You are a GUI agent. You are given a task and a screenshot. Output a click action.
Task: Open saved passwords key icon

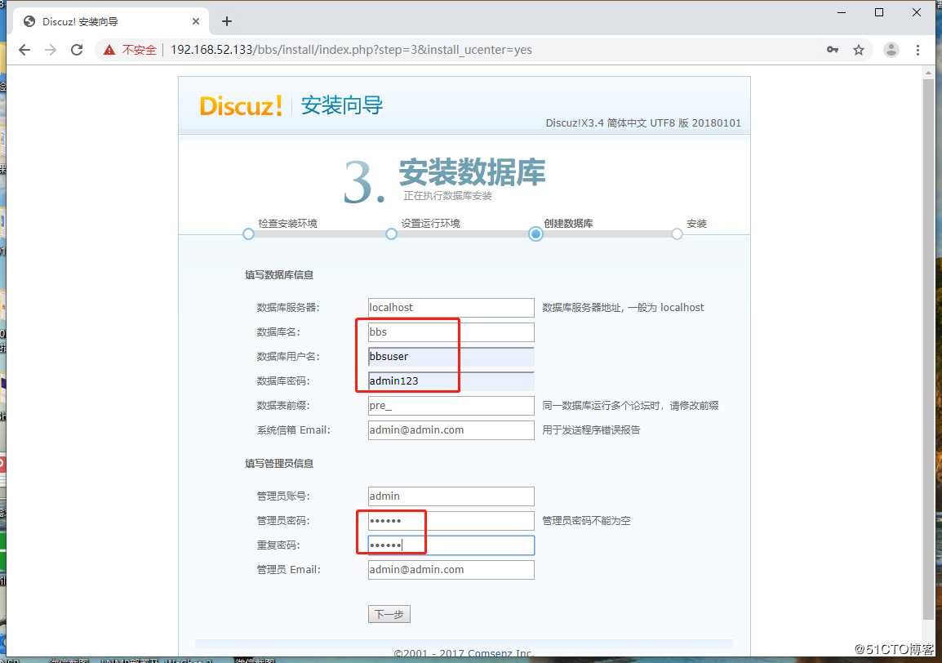tap(832, 50)
